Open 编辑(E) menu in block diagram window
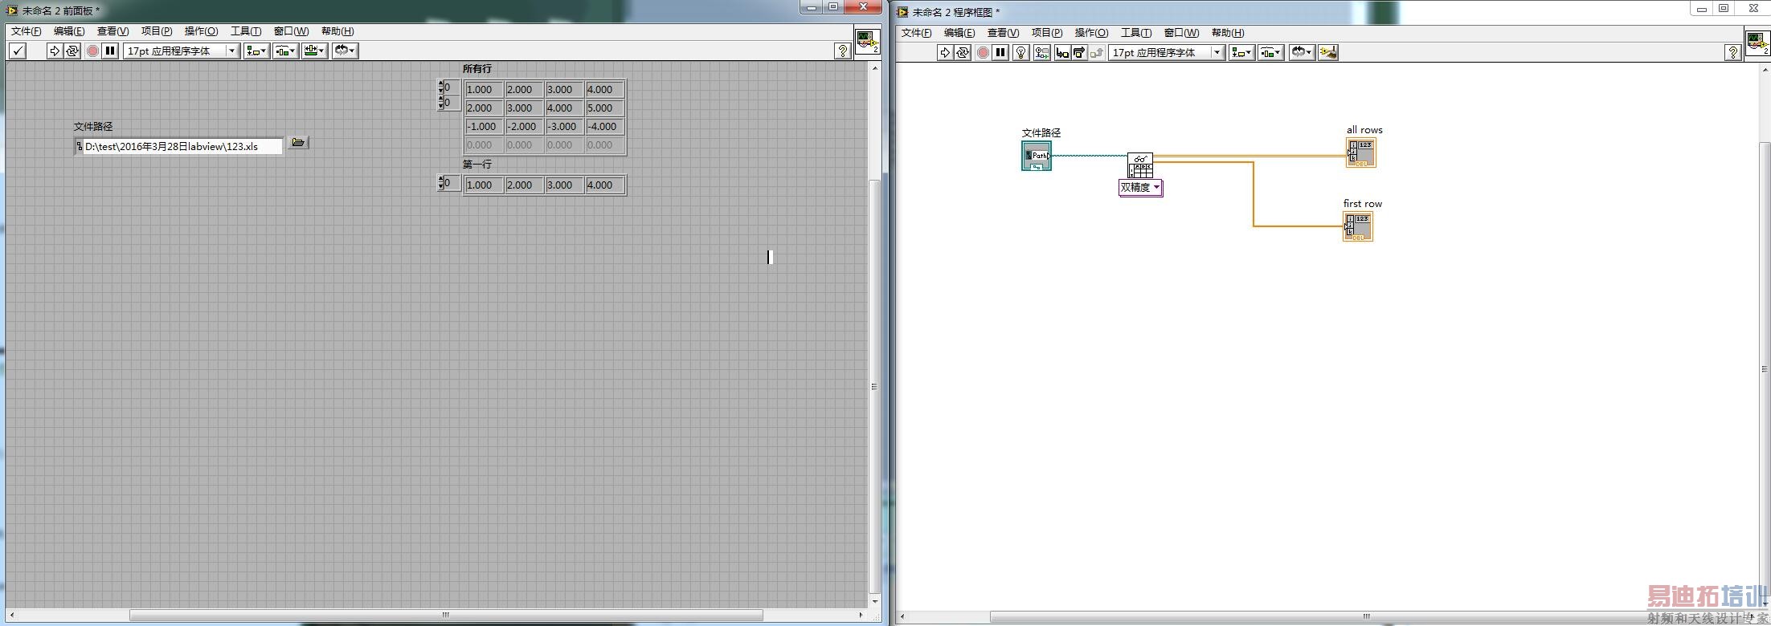 [959, 33]
